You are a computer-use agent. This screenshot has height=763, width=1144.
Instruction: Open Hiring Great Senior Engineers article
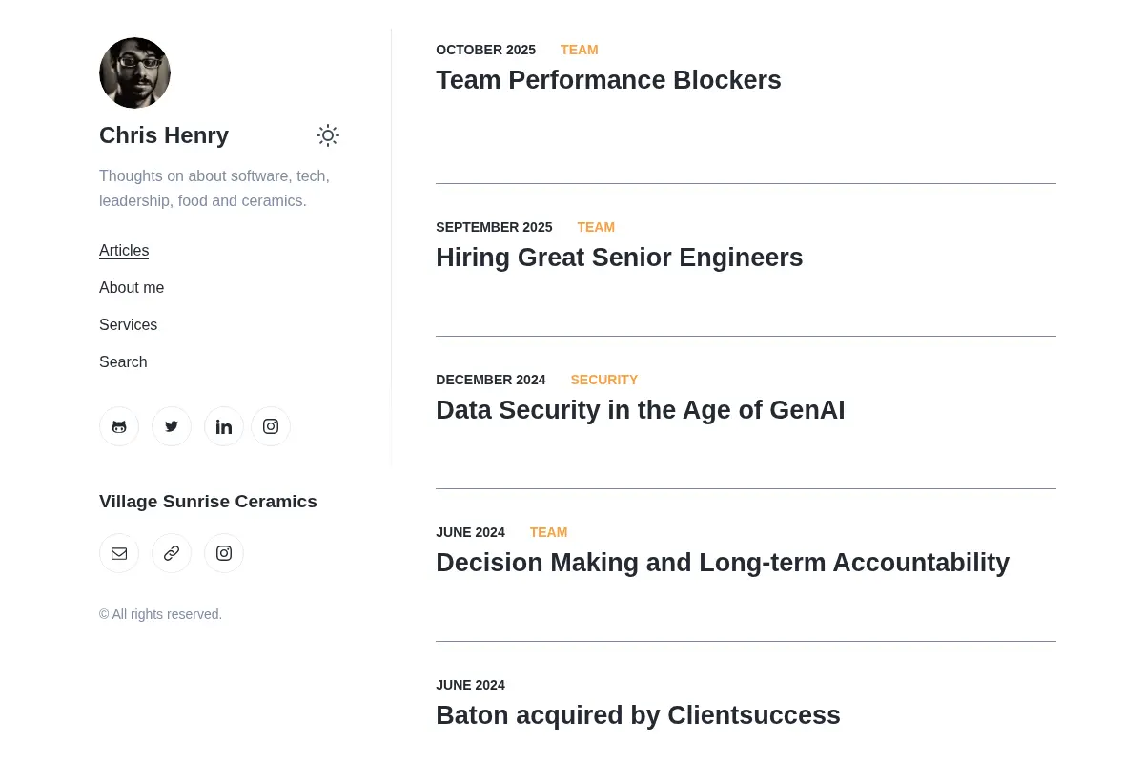(x=620, y=258)
